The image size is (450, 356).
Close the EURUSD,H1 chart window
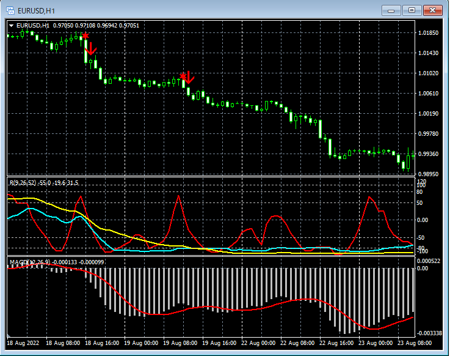click(432, 10)
